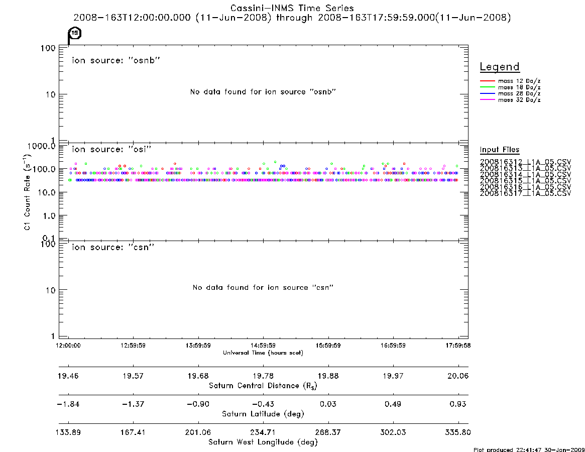The height and width of the screenshot is (452, 585).
Task: Click the 16:59:59 time tick label
Action: coord(393,346)
